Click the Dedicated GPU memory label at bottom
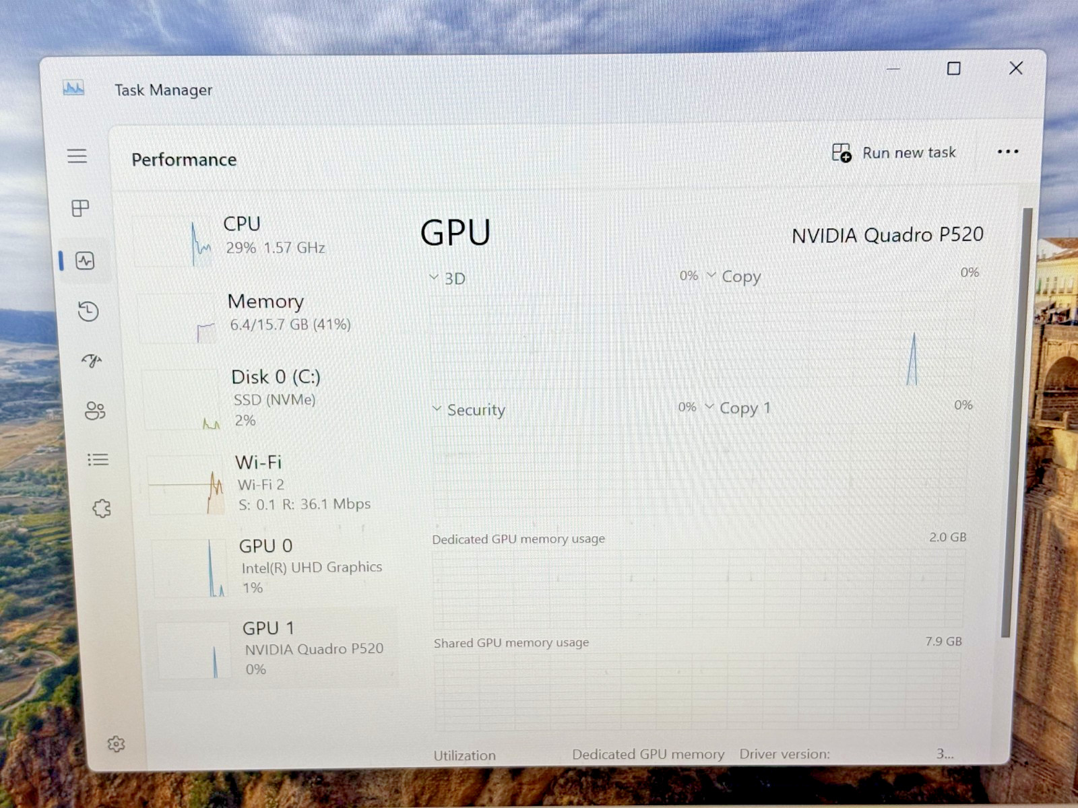This screenshot has height=808, width=1078. [648, 755]
